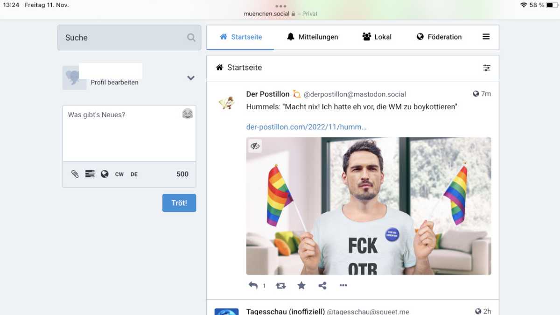Viewport: 560px width, 315px height.
Task: Click the Tröt! publish button
Action: click(179, 203)
